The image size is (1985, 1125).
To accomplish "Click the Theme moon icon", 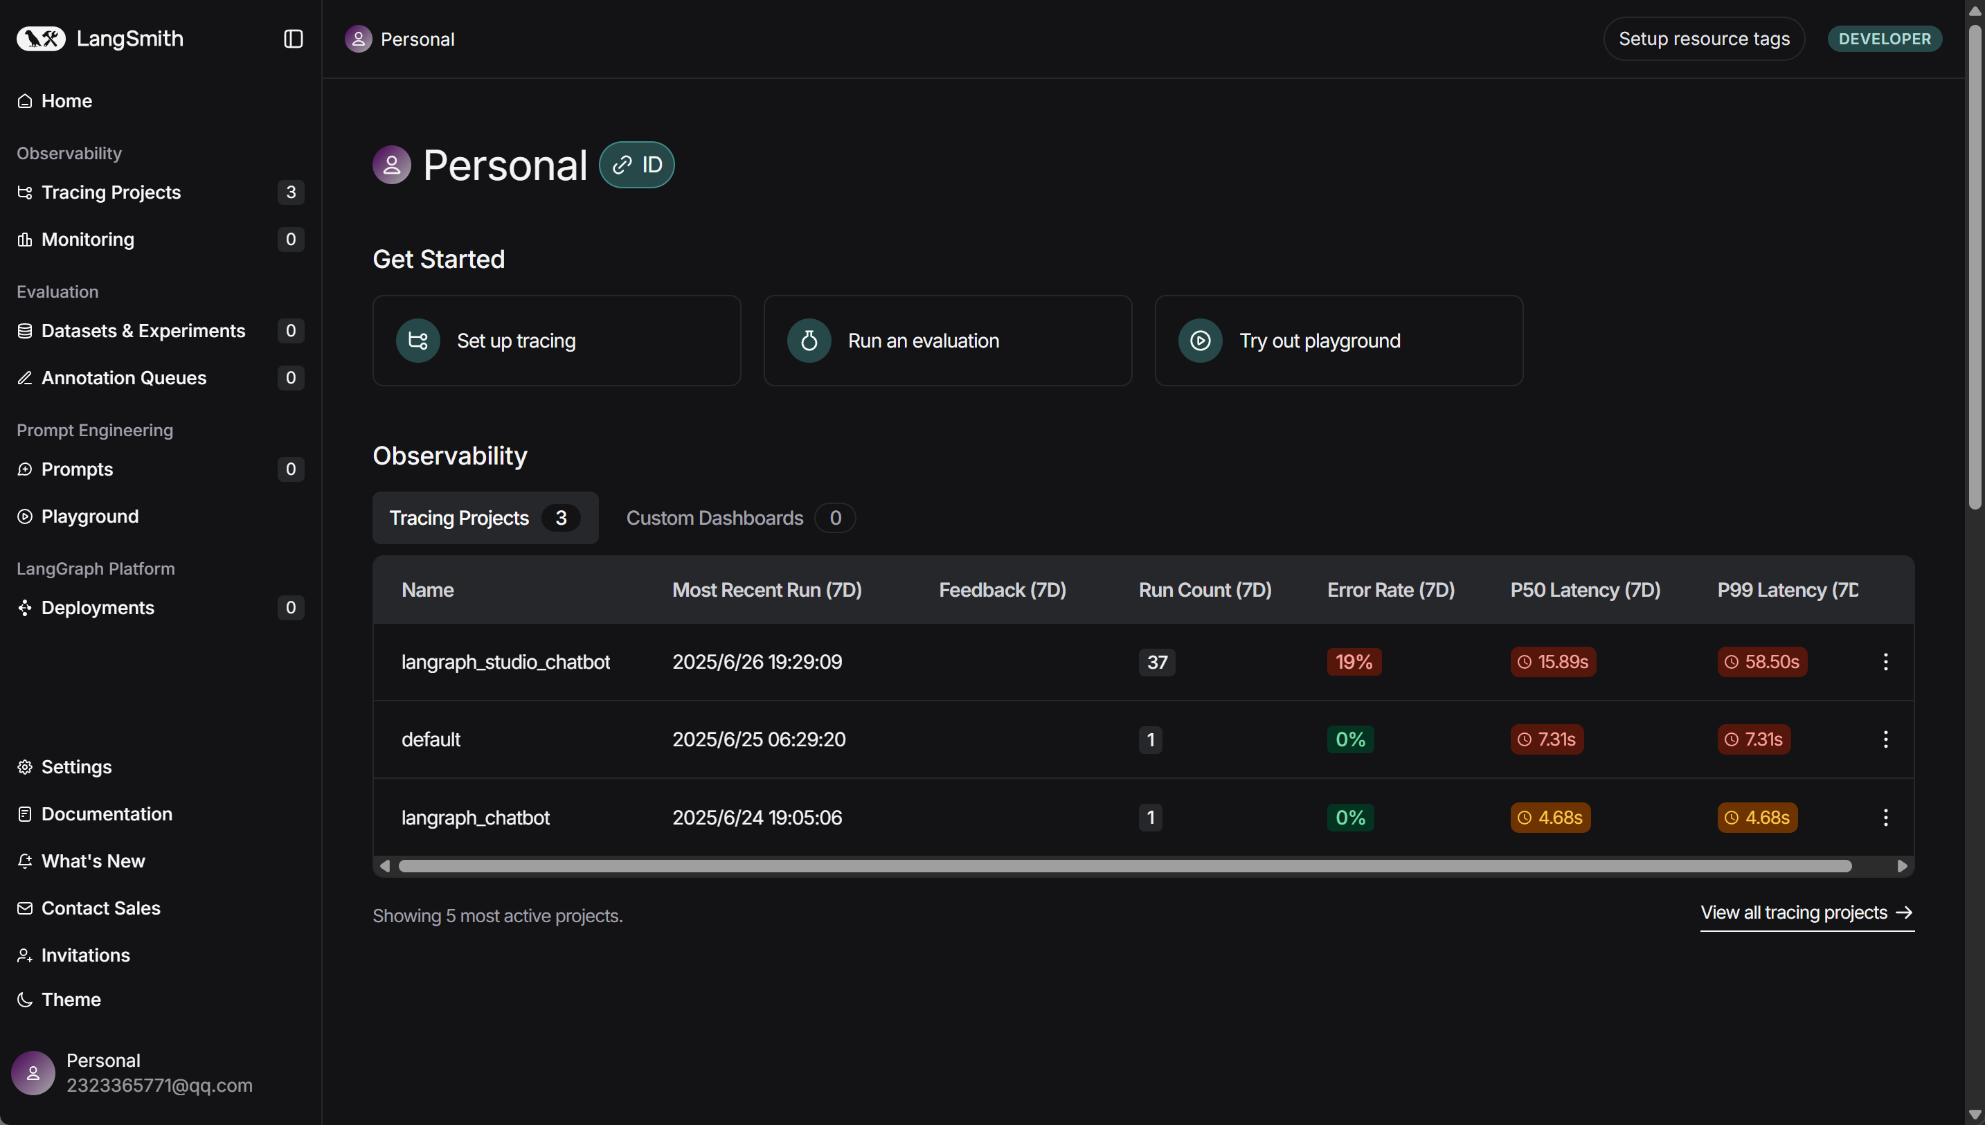I will (x=25, y=999).
